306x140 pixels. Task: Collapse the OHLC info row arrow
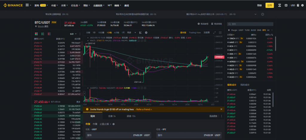coord(88,38)
